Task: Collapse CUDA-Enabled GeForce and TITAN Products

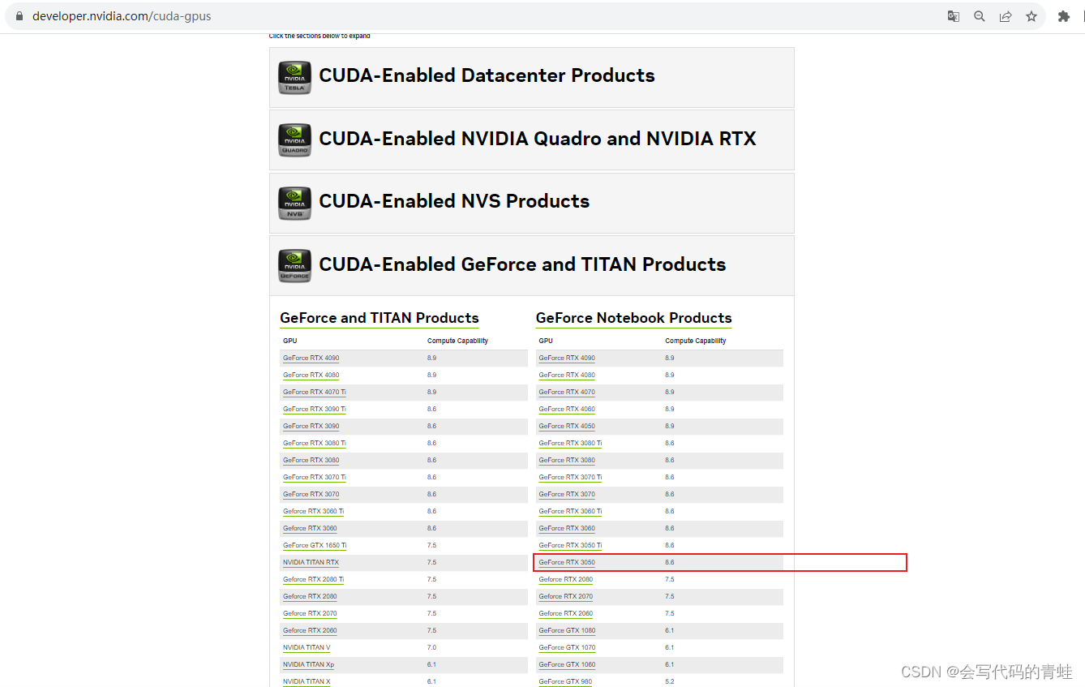Action: tap(531, 265)
